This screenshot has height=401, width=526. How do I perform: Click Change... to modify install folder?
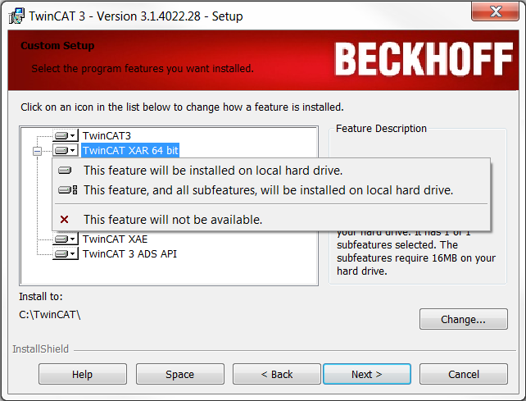(463, 319)
